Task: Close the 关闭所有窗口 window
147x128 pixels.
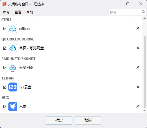Action: pyautogui.click(x=141, y=4)
